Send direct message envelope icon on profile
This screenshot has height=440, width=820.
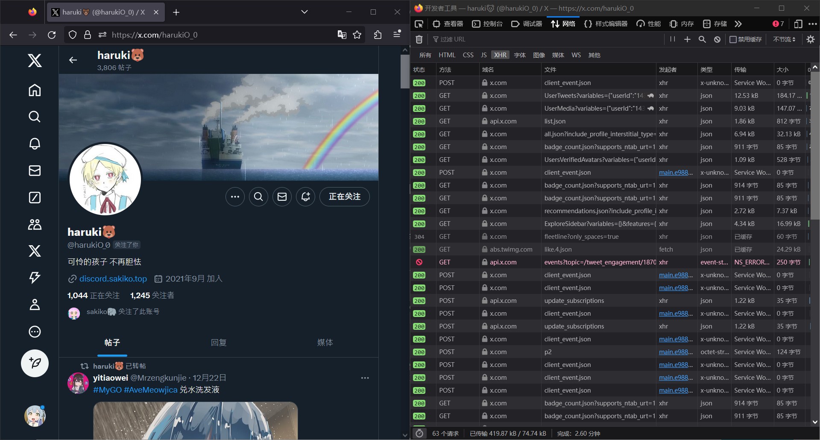tap(282, 197)
